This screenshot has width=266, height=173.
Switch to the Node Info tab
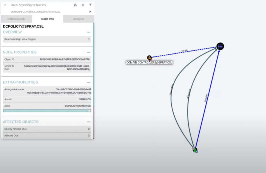(48, 19)
